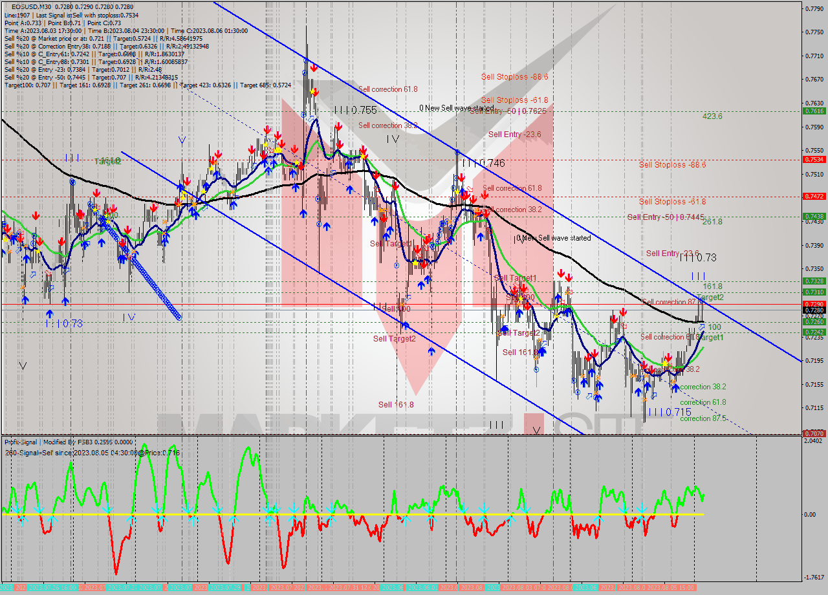Click the blue up arrow beside 'correction 38.2'
This screenshot has height=595, width=828.
coord(675,387)
